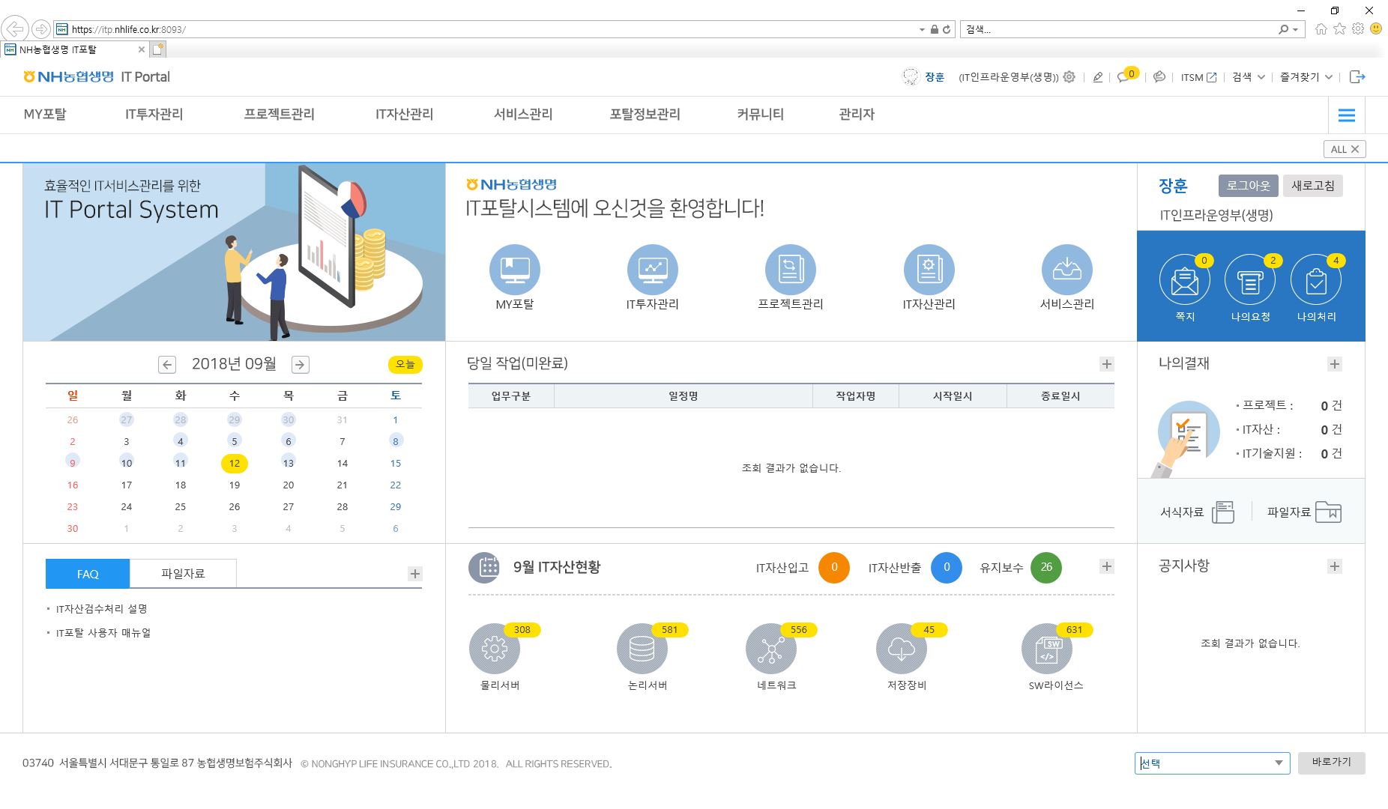1388x809 pixels.
Task: Open the 프로젝트관리 menu
Action: (x=279, y=114)
